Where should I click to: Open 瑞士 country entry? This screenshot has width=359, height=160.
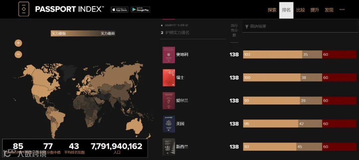(x=180, y=78)
